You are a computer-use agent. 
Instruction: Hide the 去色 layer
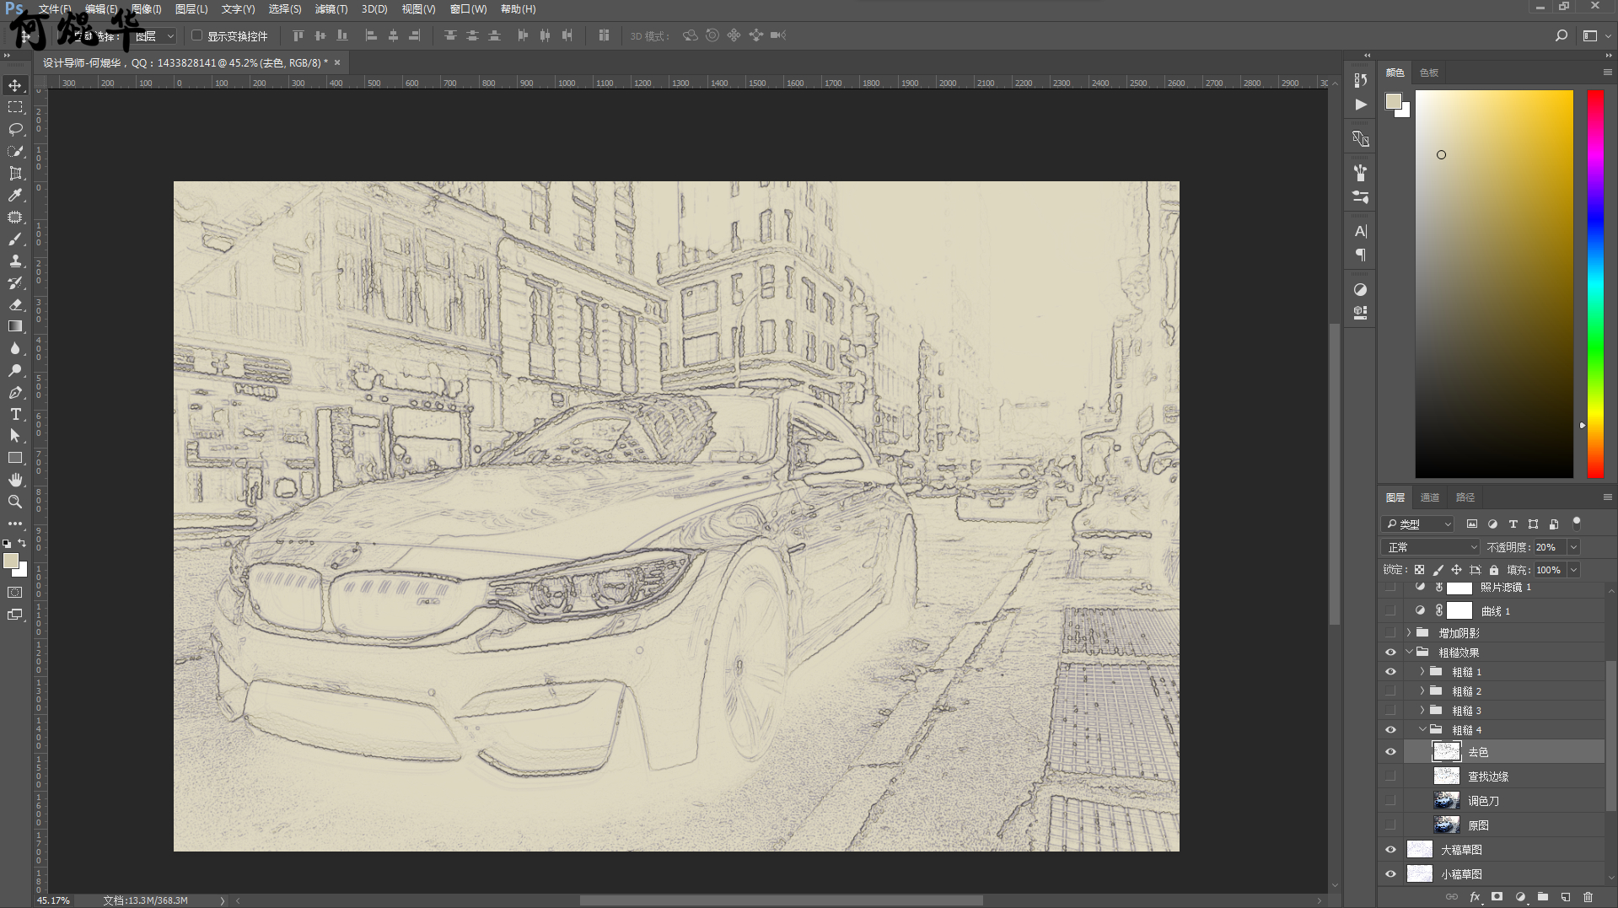pyautogui.click(x=1390, y=752)
